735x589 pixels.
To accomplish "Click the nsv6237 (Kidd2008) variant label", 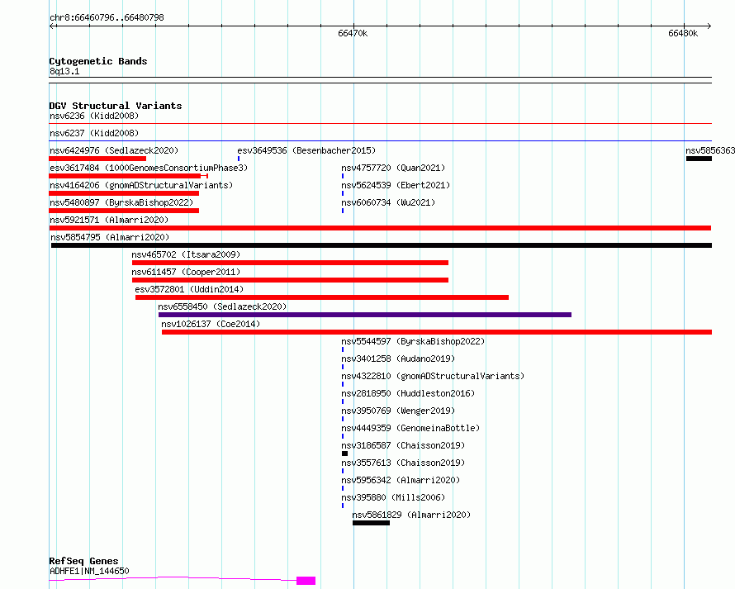I will point(94,133).
